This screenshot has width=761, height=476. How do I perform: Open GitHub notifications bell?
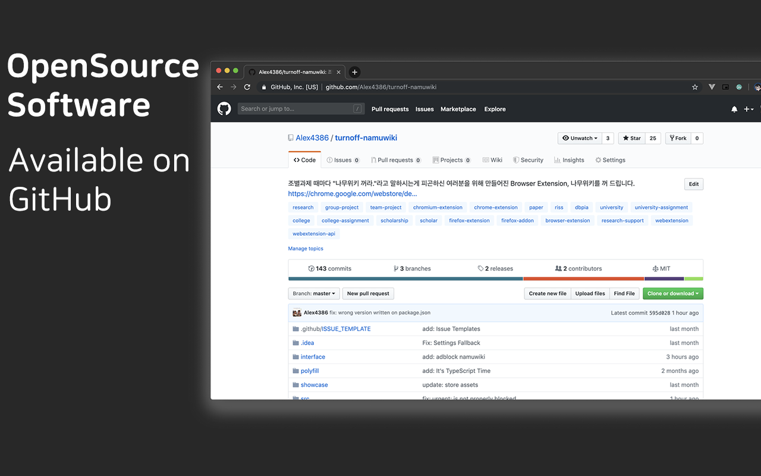(734, 109)
